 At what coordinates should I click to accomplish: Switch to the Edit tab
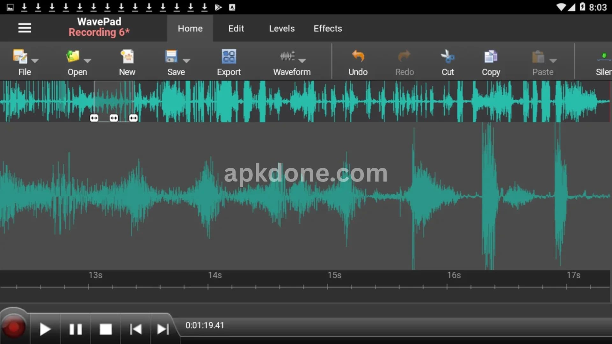coord(236,28)
